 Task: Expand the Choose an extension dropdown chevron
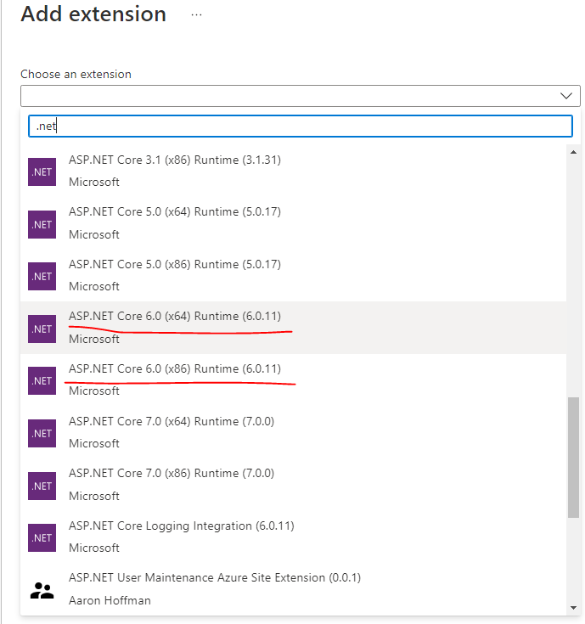(566, 95)
